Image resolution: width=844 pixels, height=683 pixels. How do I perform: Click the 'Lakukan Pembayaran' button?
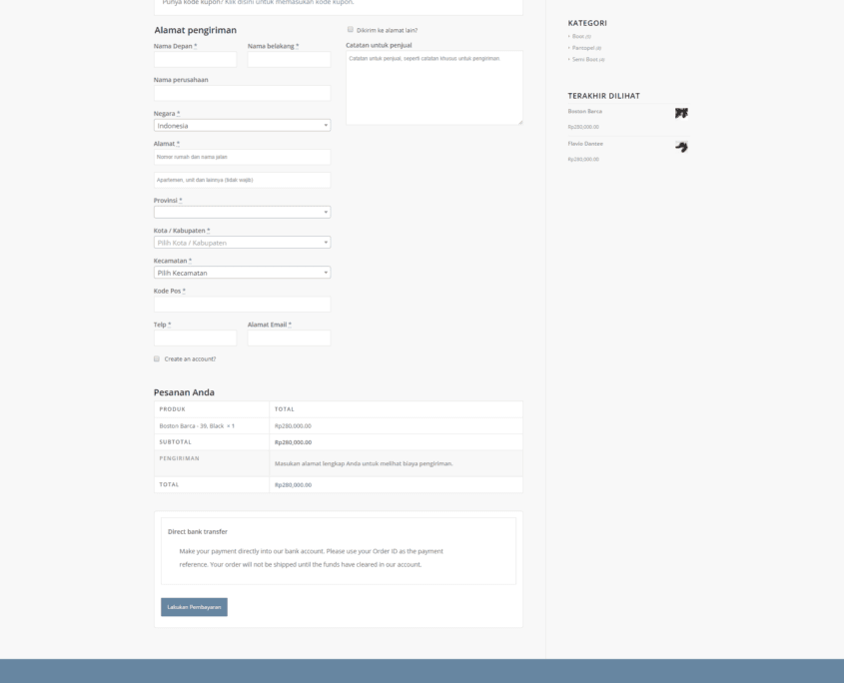(x=194, y=607)
